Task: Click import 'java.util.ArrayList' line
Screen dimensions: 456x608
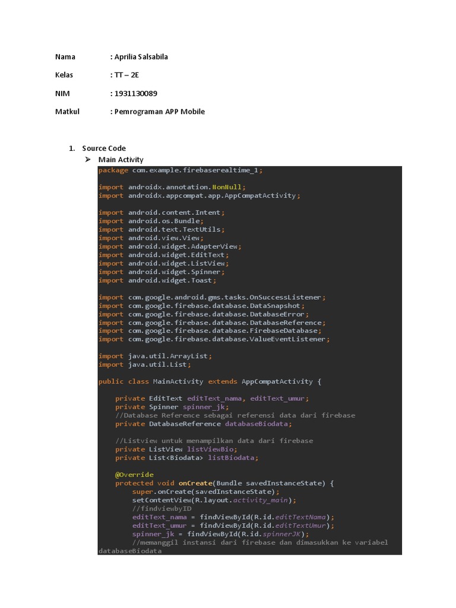Action: point(155,356)
